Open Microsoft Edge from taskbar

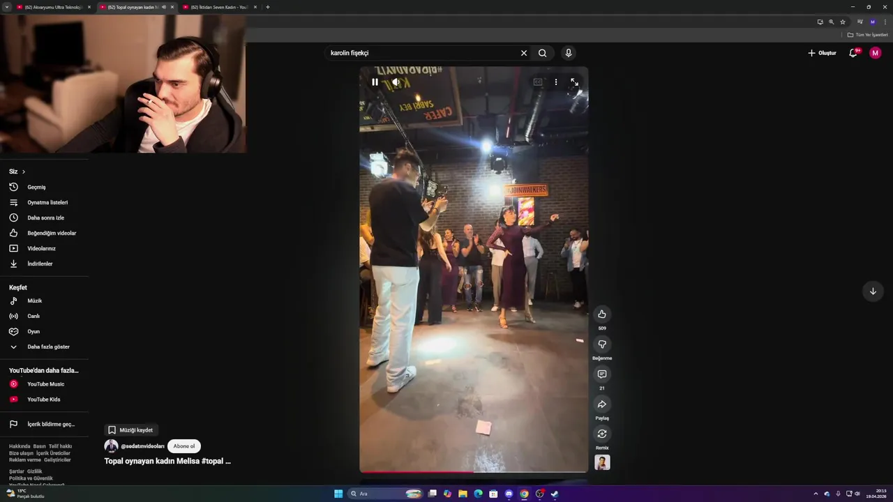point(478,494)
